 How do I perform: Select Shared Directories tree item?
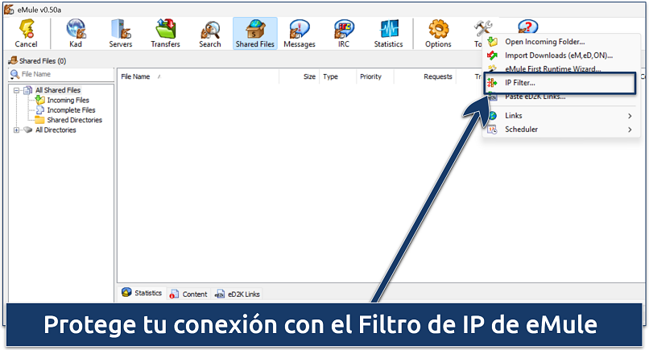click(x=75, y=120)
